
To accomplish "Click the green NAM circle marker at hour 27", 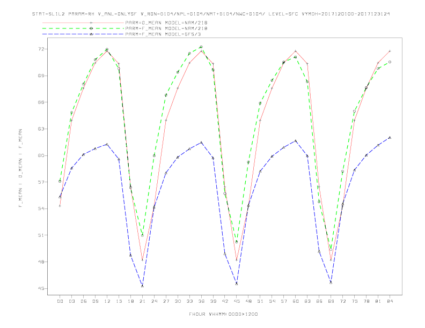I will coord(166,95).
